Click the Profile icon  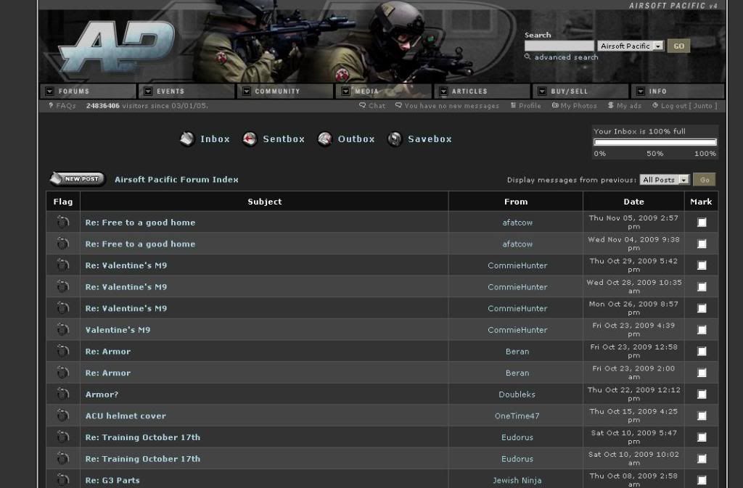[513, 106]
